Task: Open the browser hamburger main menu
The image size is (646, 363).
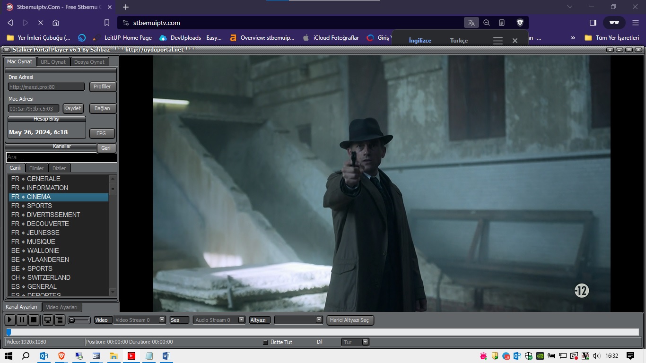Action: click(x=636, y=23)
